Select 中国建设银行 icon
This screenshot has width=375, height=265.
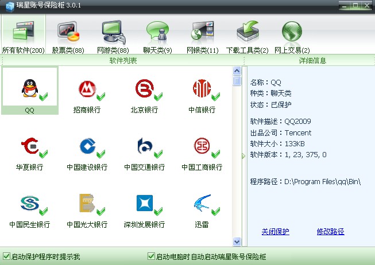click(x=87, y=146)
